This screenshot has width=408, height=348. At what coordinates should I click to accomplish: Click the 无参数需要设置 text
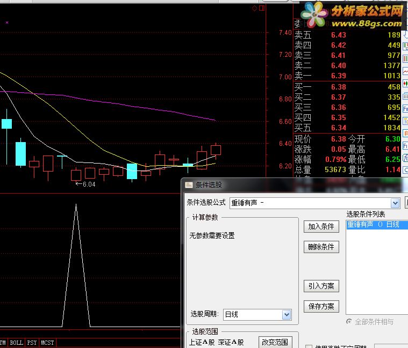[x=212, y=235]
